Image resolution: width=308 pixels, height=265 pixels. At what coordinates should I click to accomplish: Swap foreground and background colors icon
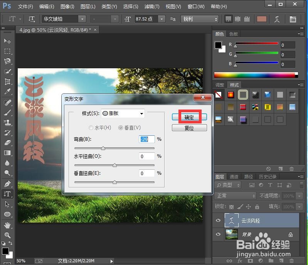click(x=10, y=243)
